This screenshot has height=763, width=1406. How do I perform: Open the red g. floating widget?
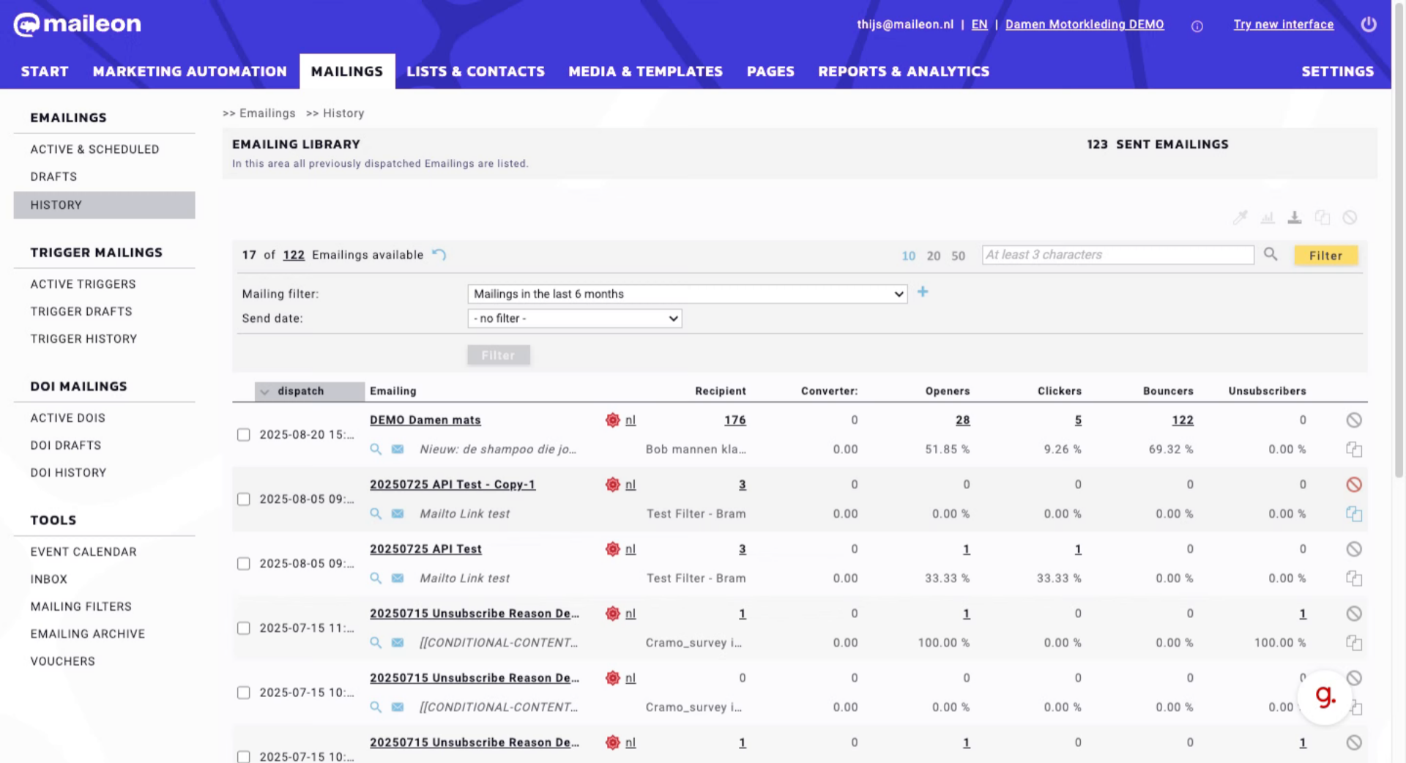pos(1325,696)
